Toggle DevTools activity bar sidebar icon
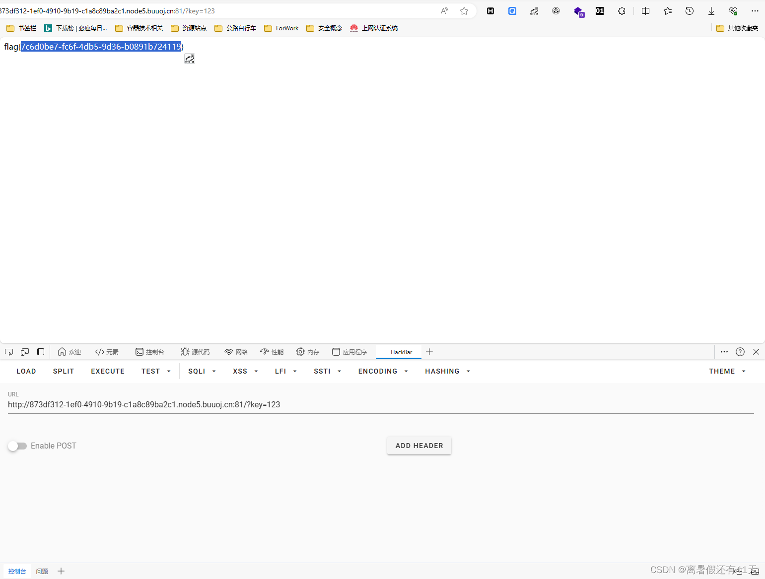 click(x=41, y=352)
